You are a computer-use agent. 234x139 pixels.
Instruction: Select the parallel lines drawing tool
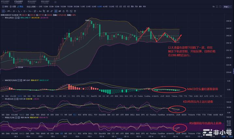coord(24,11)
